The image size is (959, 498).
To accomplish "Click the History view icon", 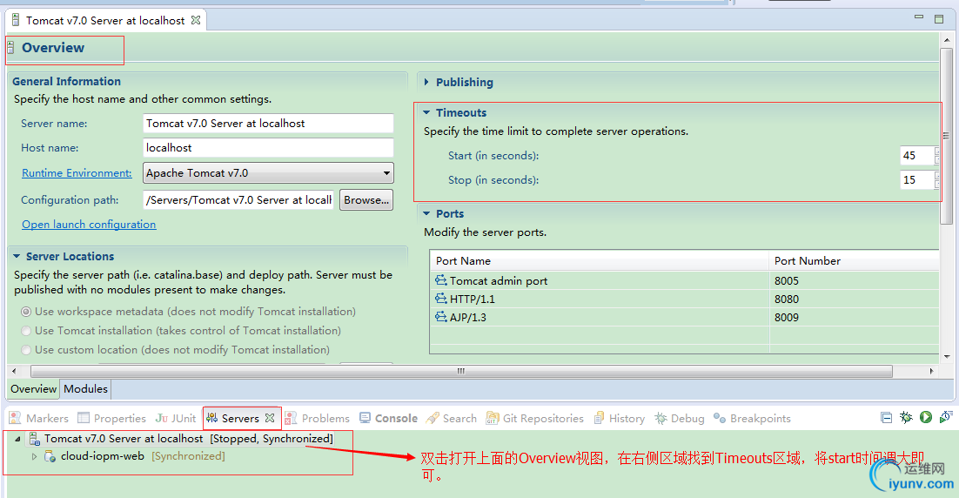I will [x=600, y=418].
